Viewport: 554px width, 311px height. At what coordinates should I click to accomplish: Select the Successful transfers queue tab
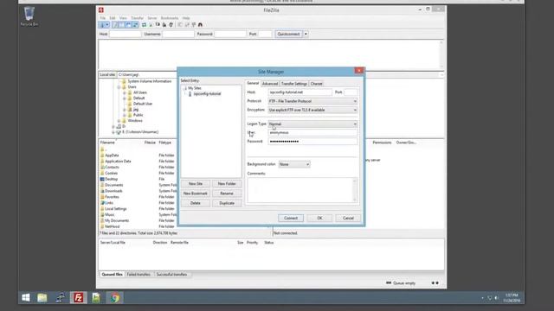pos(171,275)
